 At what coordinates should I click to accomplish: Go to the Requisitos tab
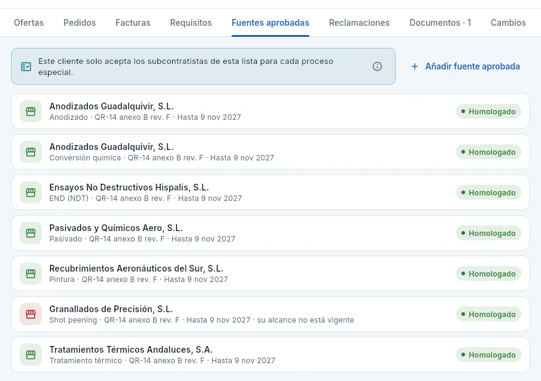(191, 23)
